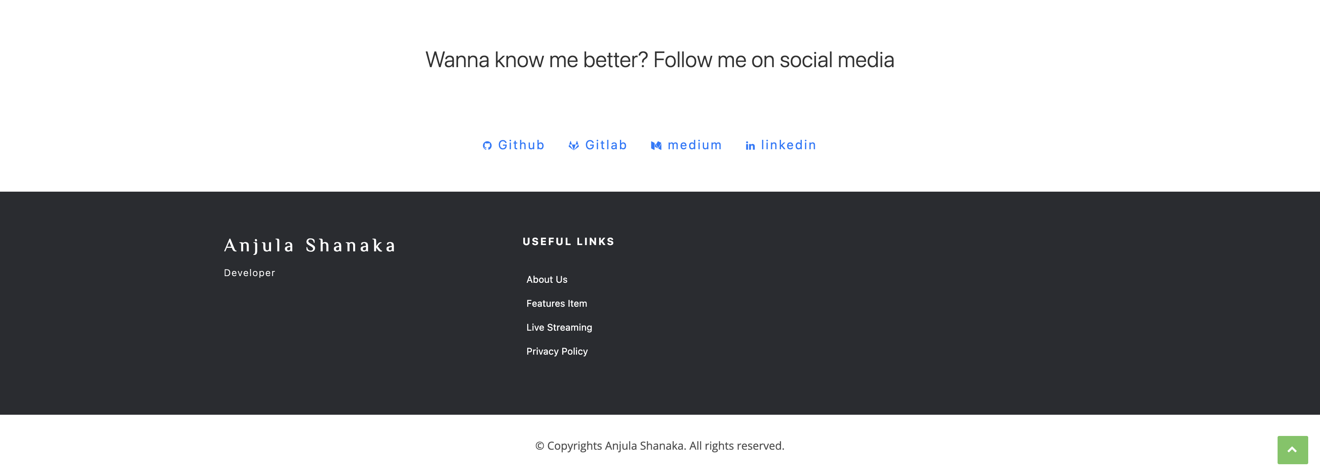Click the copyrights notice text
This screenshot has height=476, width=1320.
660,446
